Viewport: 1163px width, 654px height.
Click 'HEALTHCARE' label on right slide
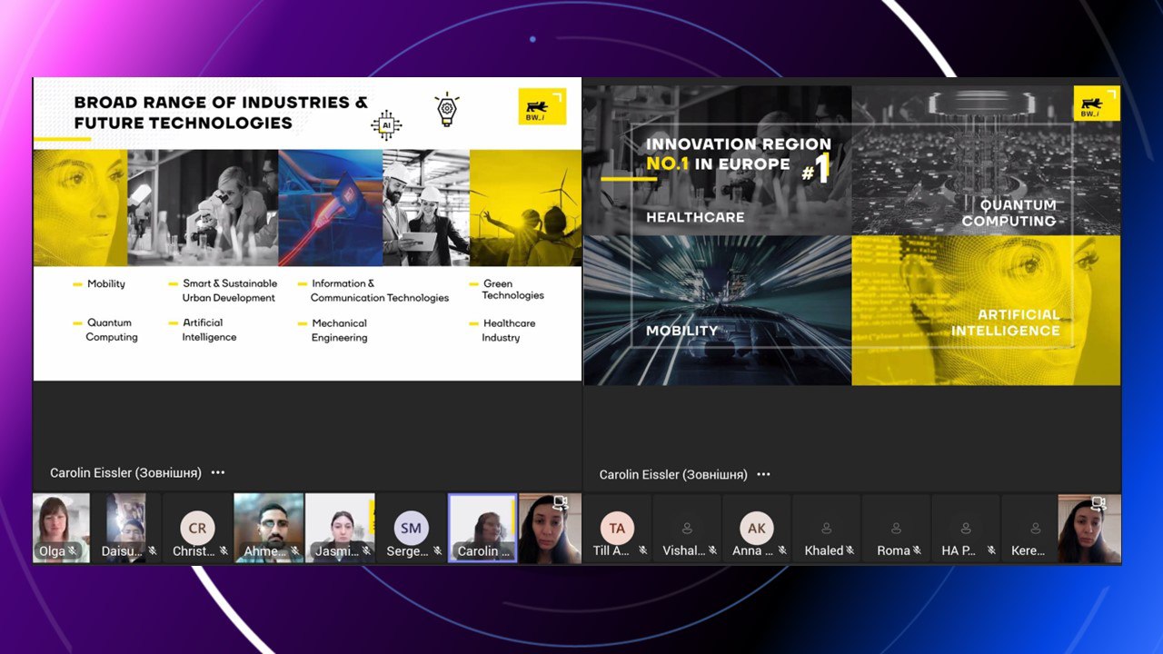[695, 217]
